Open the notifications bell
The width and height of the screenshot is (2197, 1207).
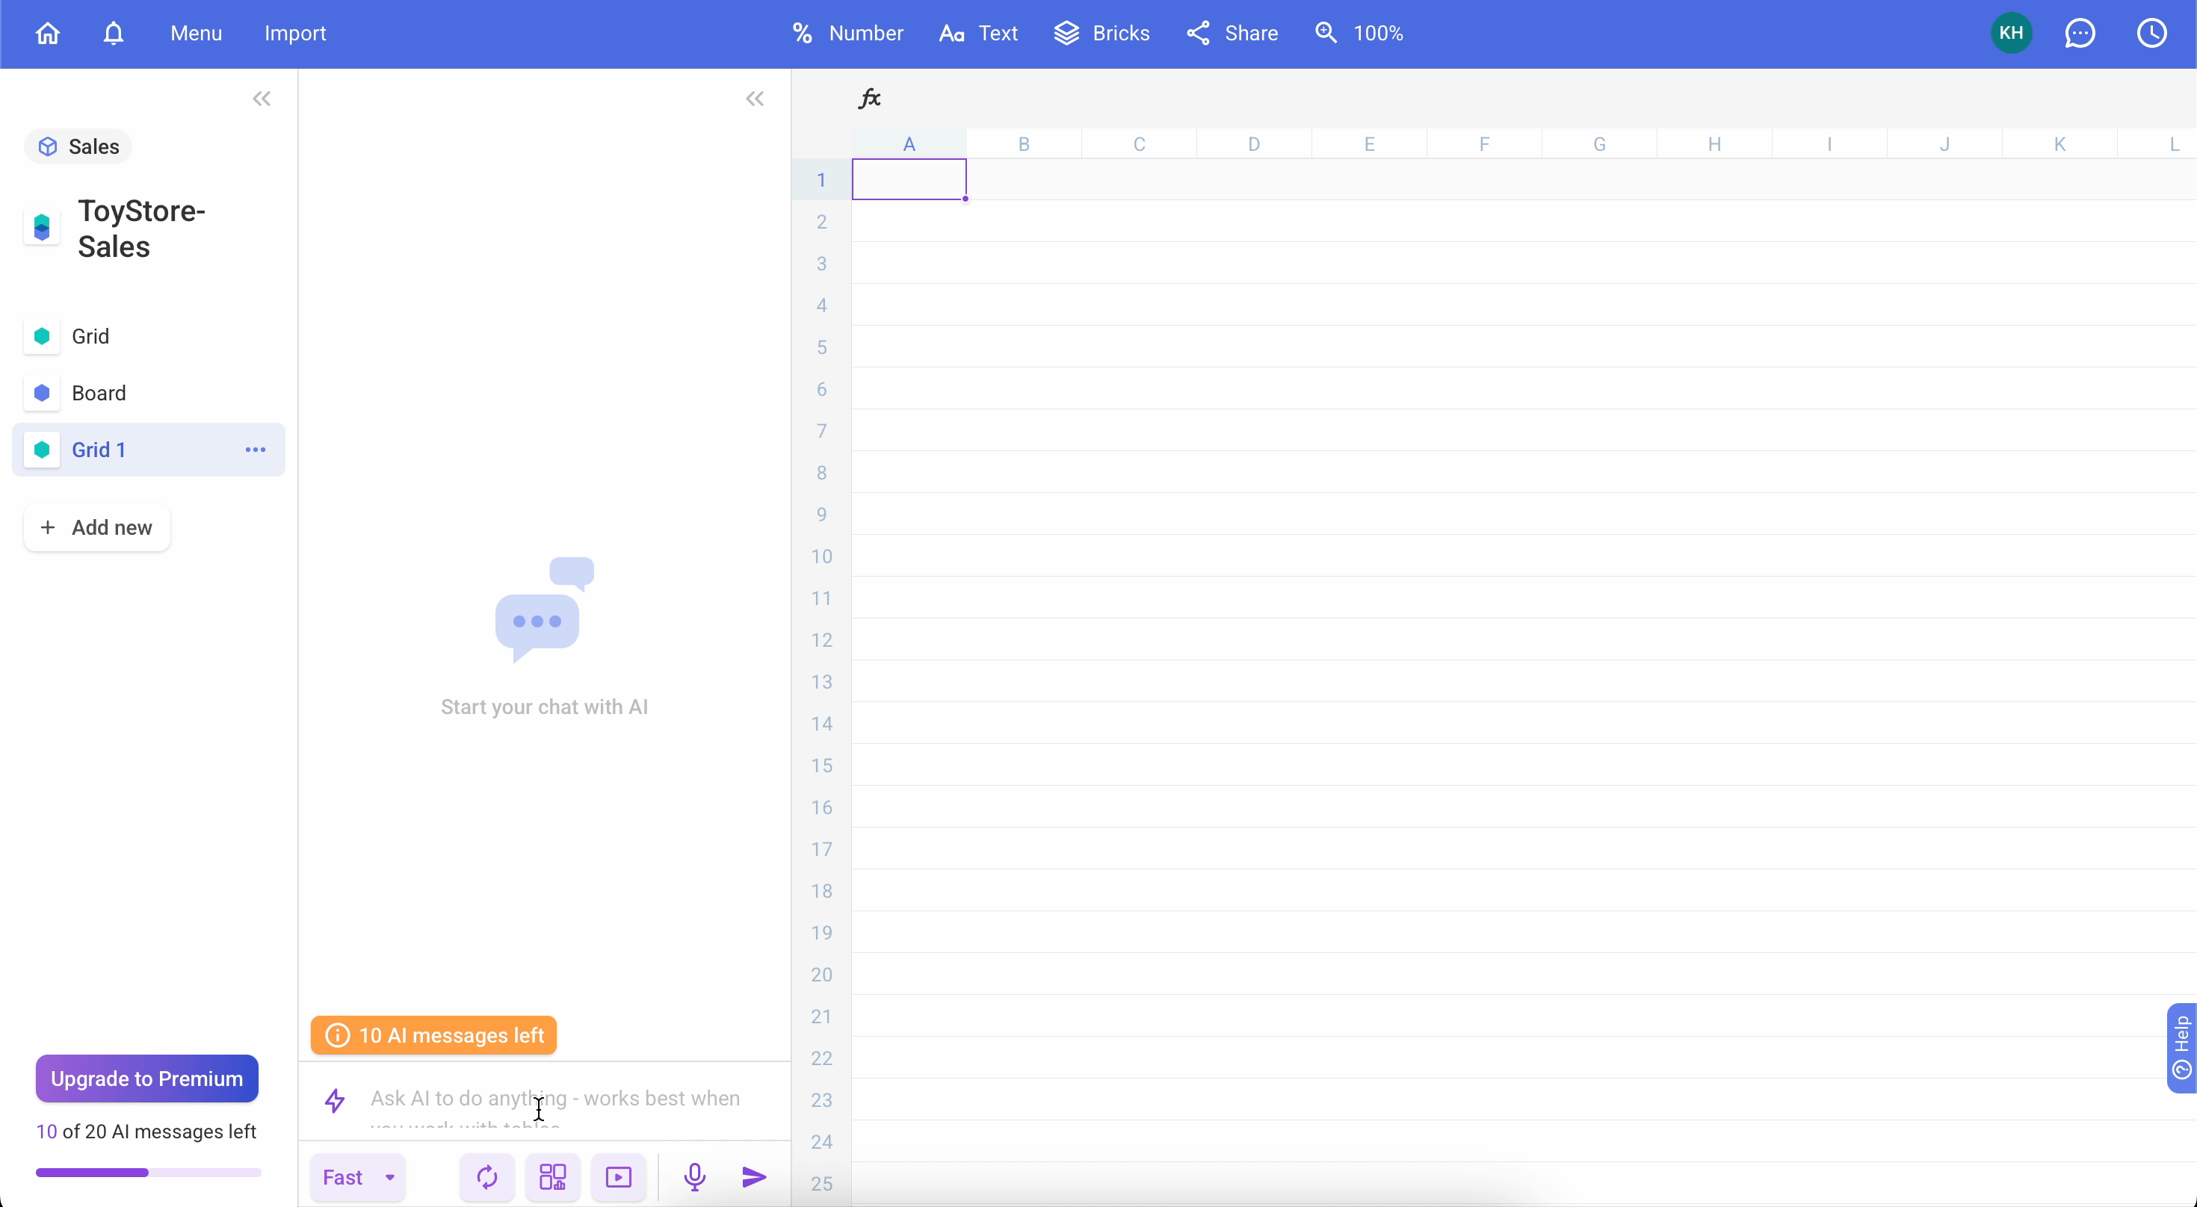113,34
